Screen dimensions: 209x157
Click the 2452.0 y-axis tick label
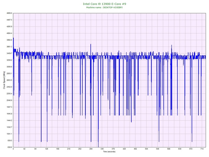pyautogui.click(x=9, y=87)
